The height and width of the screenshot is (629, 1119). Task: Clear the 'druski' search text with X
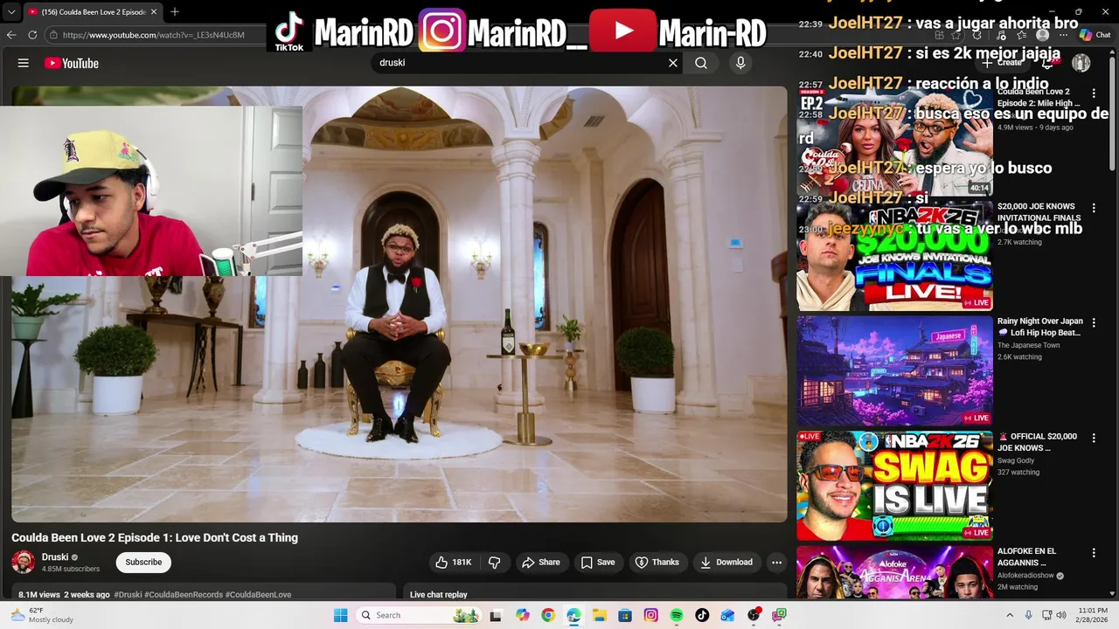(673, 63)
